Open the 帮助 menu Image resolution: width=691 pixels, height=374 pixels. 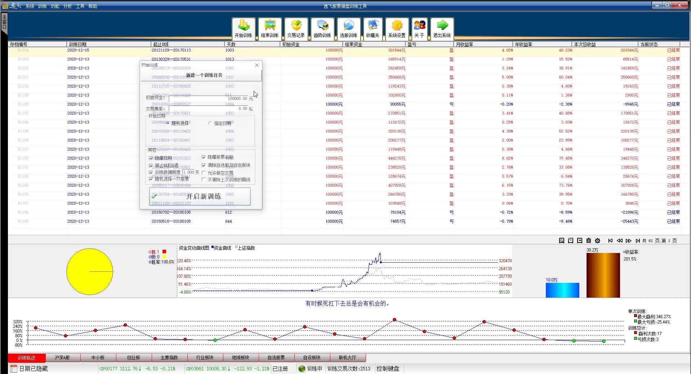[93, 6]
